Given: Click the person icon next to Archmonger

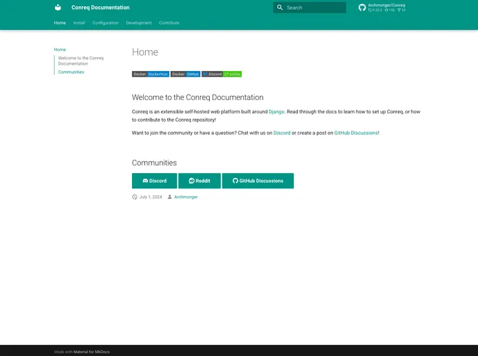Looking at the screenshot, I should click(x=170, y=197).
